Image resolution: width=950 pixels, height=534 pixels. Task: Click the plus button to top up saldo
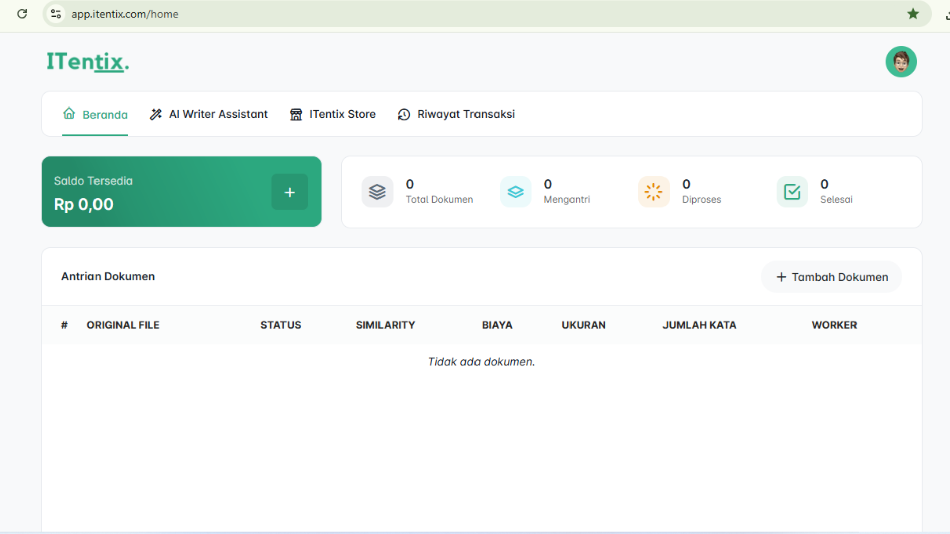click(290, 192)
